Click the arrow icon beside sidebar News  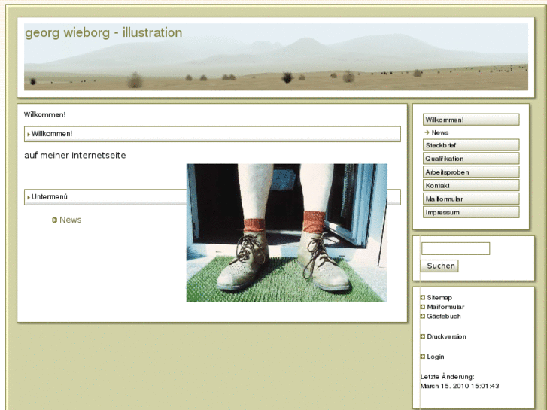tap(427, 132)
